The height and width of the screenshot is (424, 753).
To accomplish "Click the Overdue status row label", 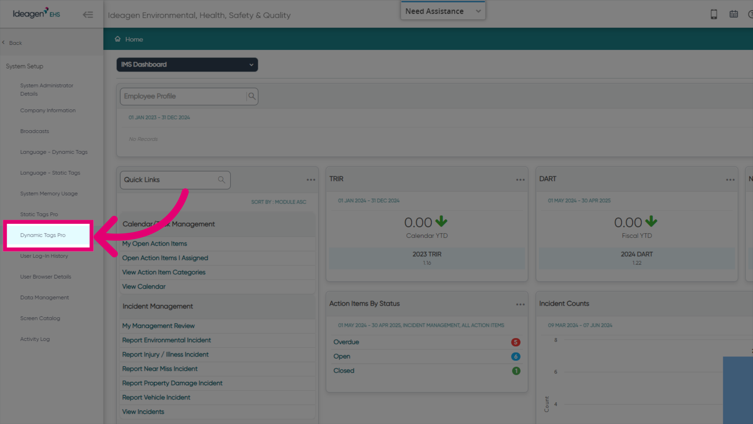I will pyautogui.click(x=346, y=342).
